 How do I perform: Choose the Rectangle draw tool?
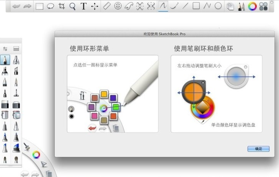point(196,6)
